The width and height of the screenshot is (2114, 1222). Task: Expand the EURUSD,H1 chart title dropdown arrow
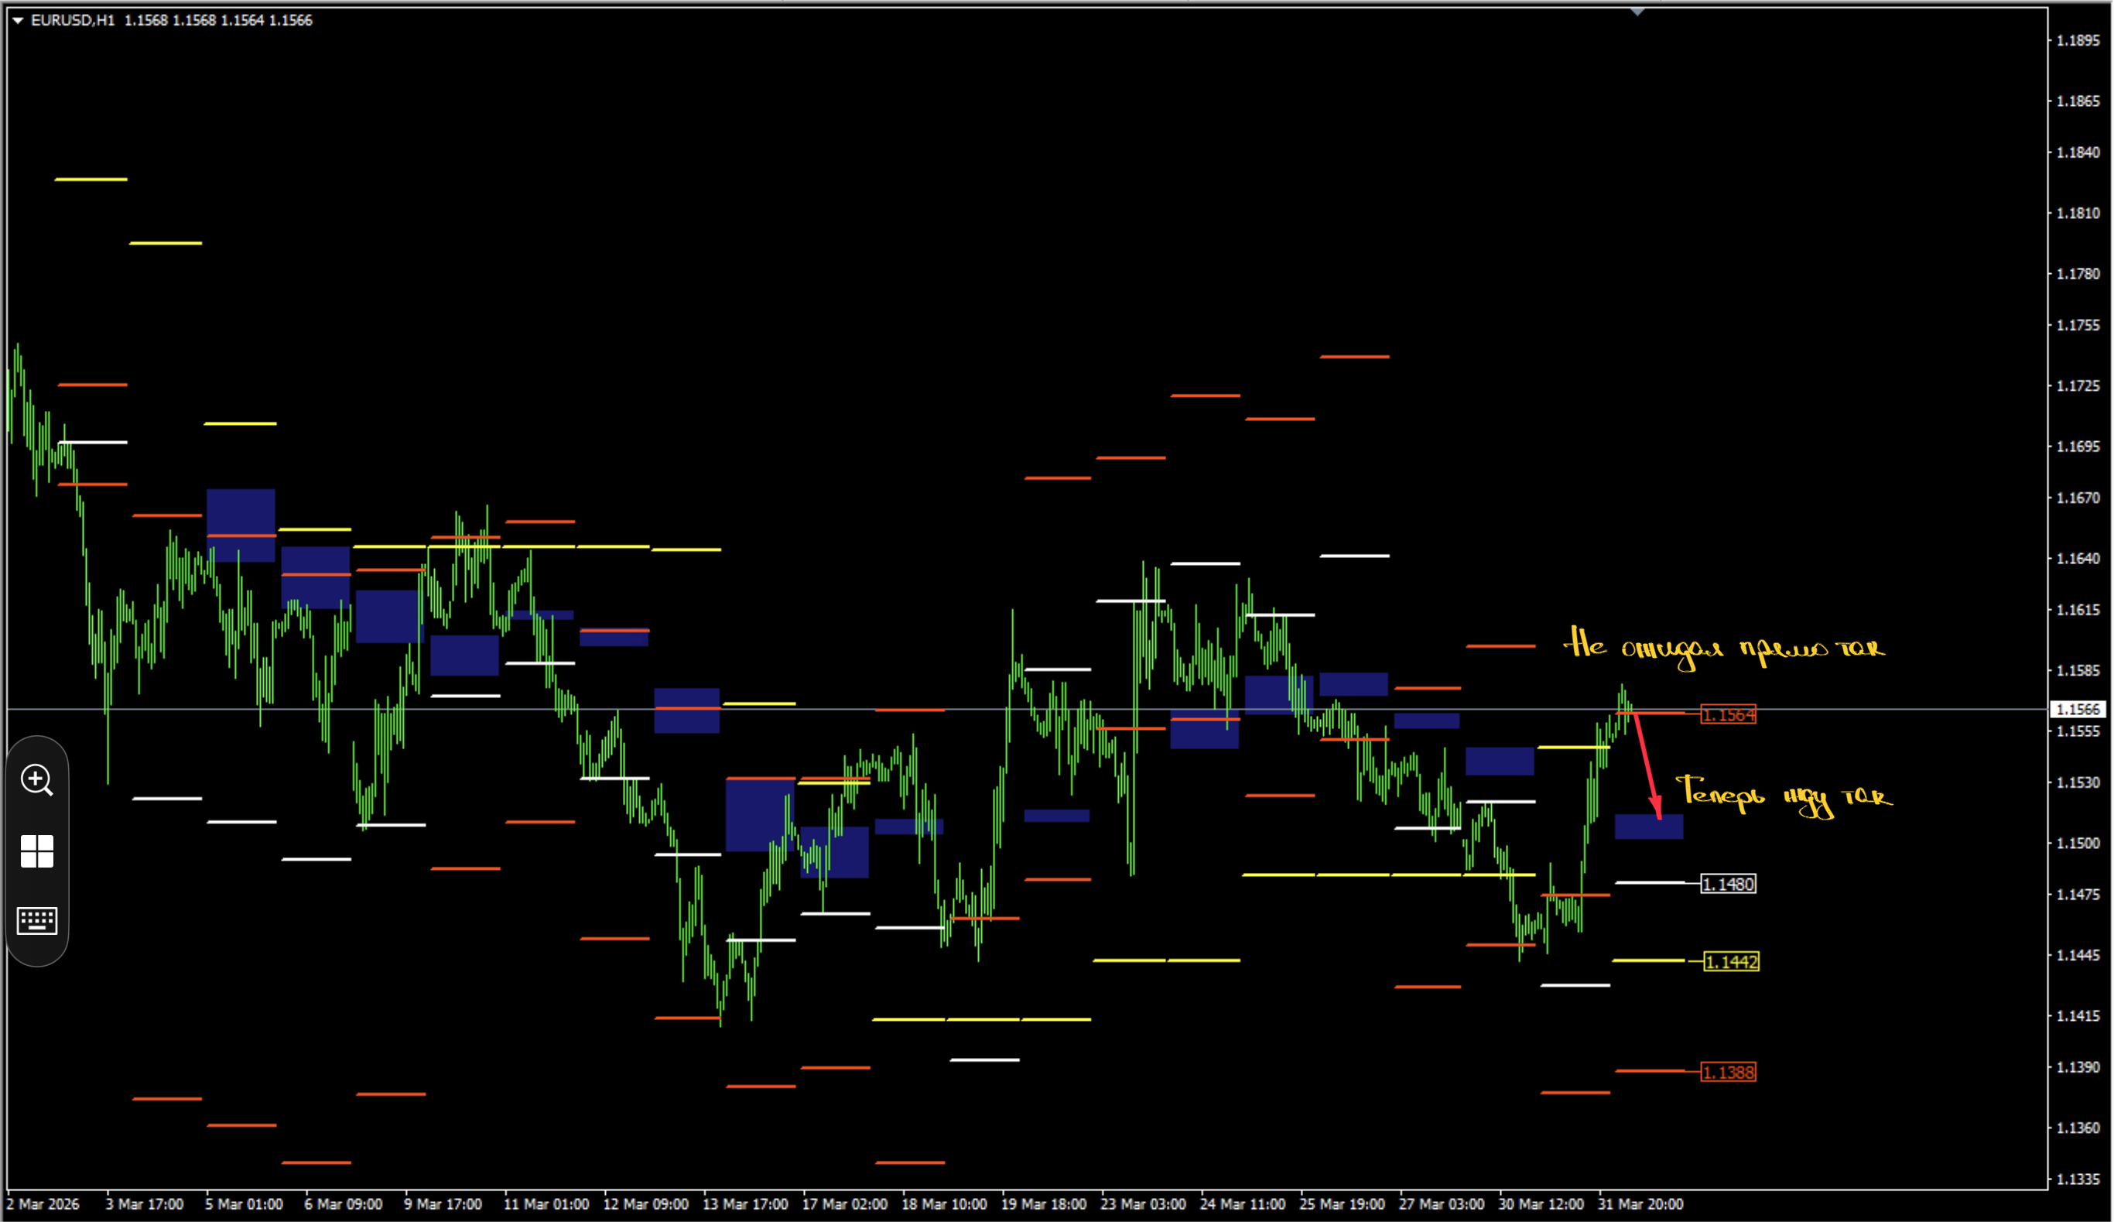pos(18,20)
